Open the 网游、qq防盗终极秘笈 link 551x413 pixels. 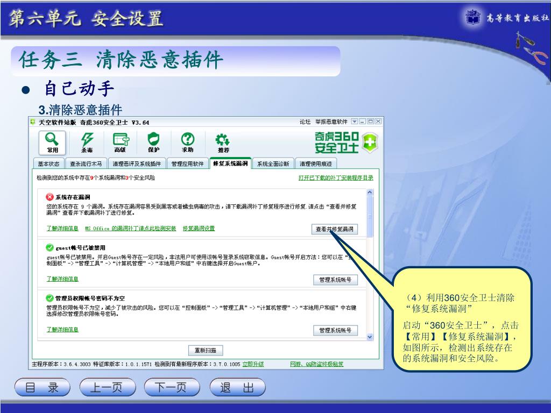316,364
